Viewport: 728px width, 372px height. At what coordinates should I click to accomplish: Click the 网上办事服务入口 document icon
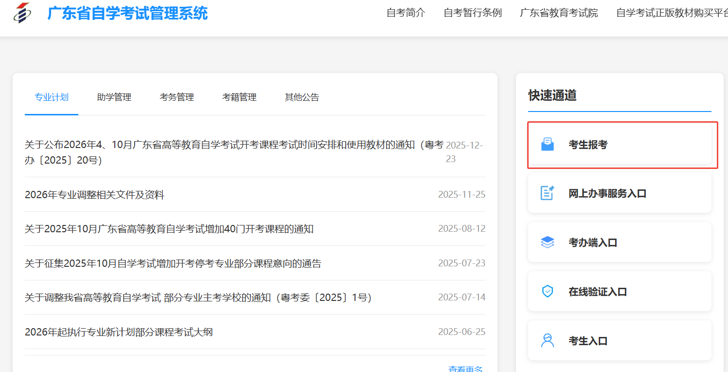click(548, 193)
